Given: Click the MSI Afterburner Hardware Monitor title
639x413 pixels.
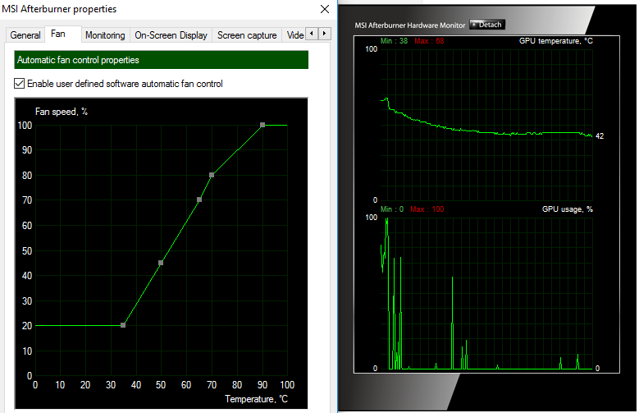Looking at the screenshot, I should point(409,25).
